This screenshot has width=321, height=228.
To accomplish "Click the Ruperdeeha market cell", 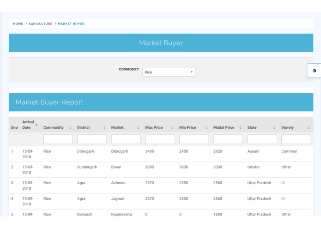I will coord(121,214).
